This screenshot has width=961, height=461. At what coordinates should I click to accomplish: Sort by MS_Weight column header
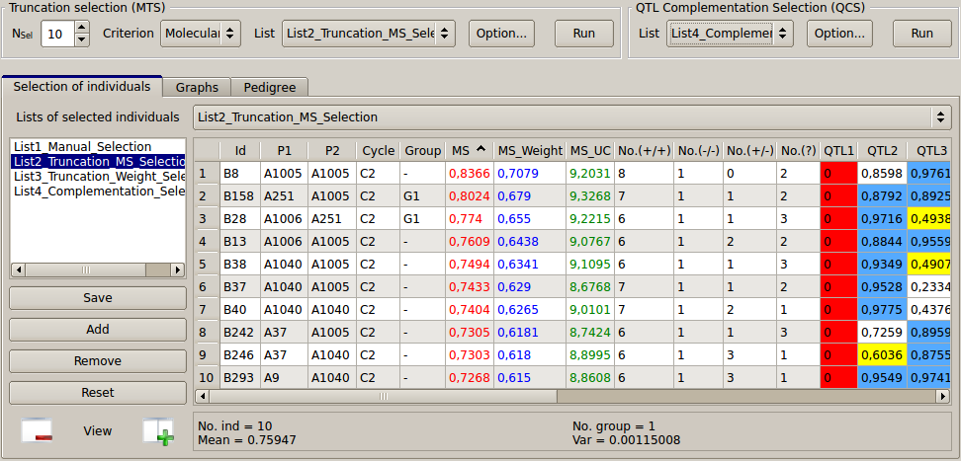(x=529, y=151)
